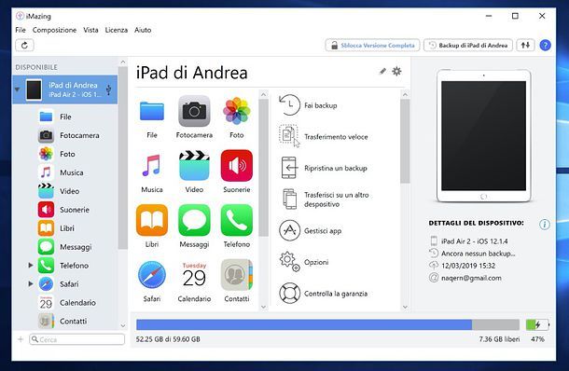Image resolution: width=569 pixels, height=371 pixels.
Task: Open the Aiuto menu
Action: pos(143,30)
